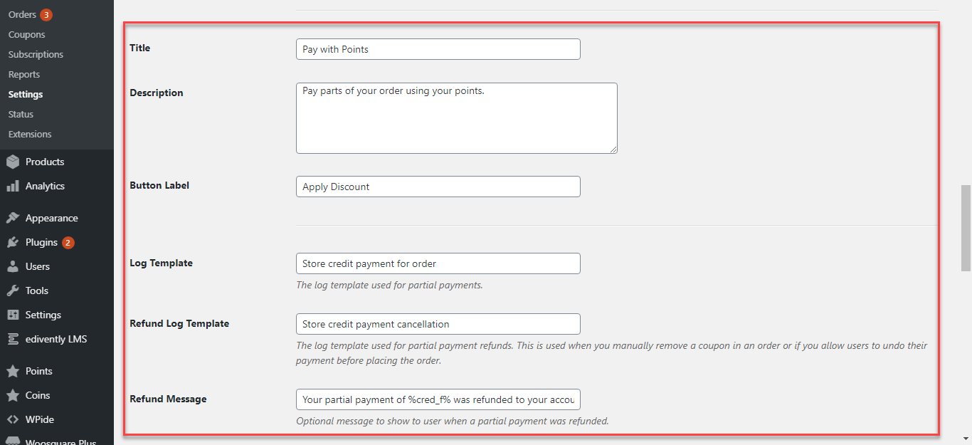Image resolution: width=972 pixels, height=445 pixels.
Task: Open the WordPress Settings sliders icon
Action: point(13,315)
